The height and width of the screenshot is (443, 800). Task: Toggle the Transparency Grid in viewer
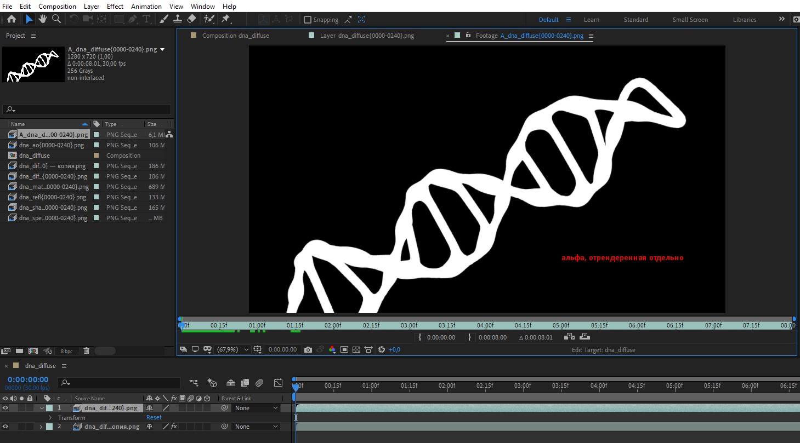pos(356,349)
